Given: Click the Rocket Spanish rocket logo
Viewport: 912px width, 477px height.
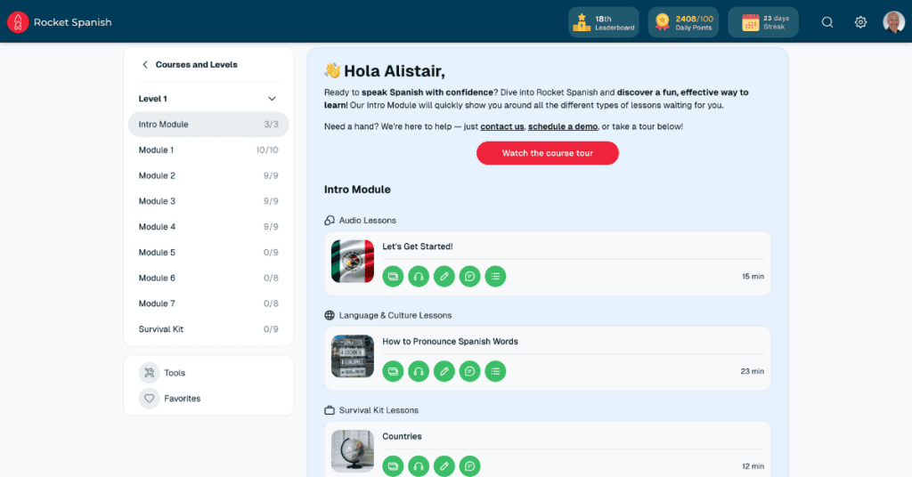Looking at the screenshot, I should [x=18, y=22].
